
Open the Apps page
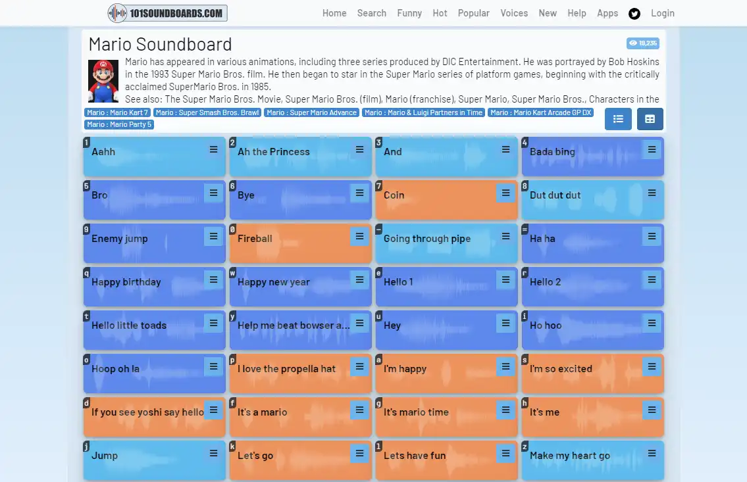607,13
